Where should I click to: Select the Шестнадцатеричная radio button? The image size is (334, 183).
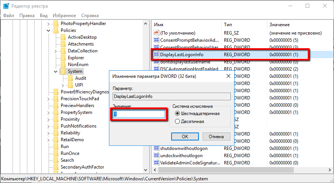(177, 114)
